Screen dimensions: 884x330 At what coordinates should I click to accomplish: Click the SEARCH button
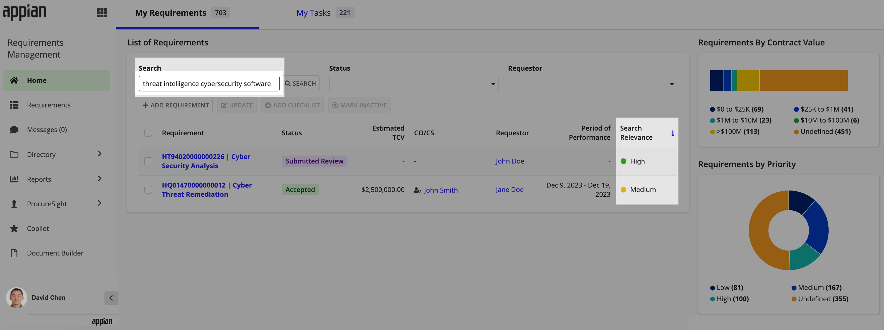tap(301, 83)
